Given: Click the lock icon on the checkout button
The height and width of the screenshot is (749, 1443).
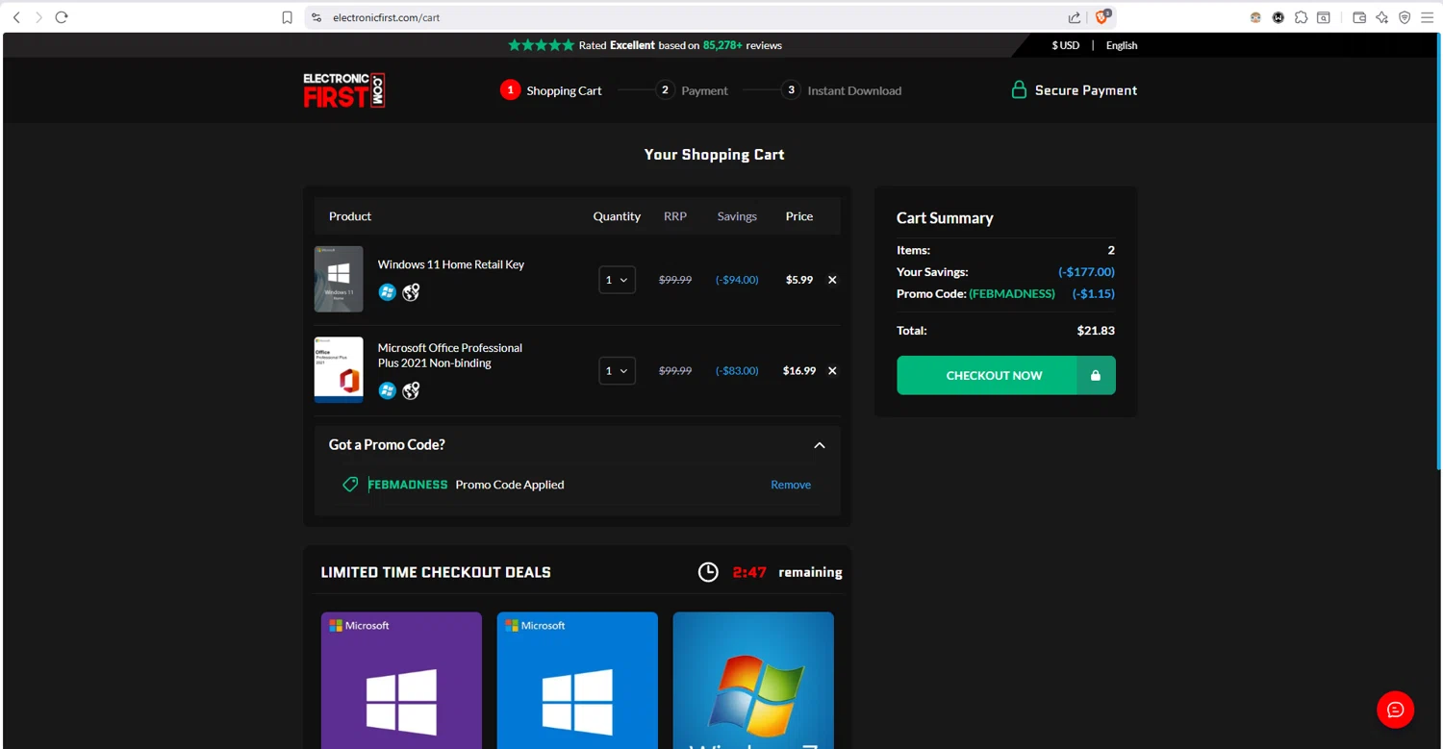Looking at the screenshot, I should [1096, 375].
